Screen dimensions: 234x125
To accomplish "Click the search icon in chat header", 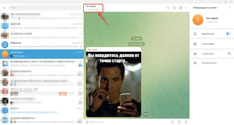I will point(168,8).
